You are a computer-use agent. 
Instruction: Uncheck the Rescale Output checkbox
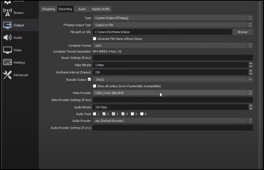[90, 79]
